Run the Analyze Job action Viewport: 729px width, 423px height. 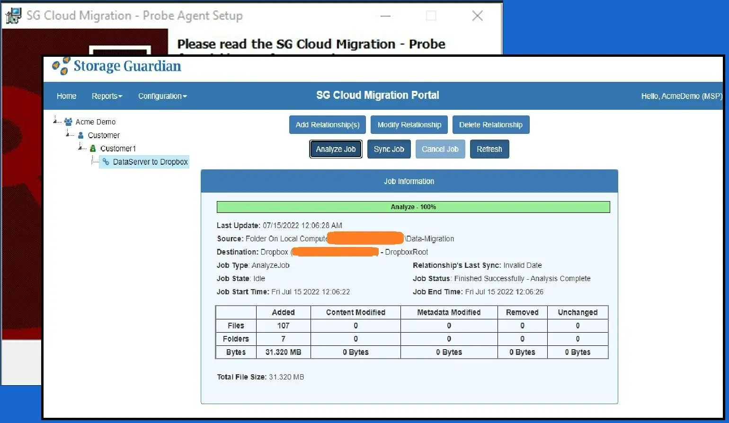pyautogui.click(x=336, y=149)
